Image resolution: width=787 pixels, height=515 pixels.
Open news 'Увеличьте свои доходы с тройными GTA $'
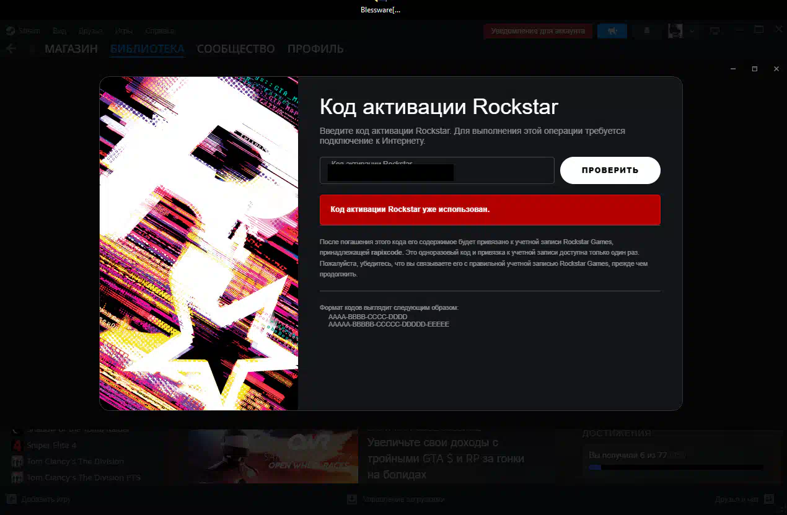[x=446, y=459]
